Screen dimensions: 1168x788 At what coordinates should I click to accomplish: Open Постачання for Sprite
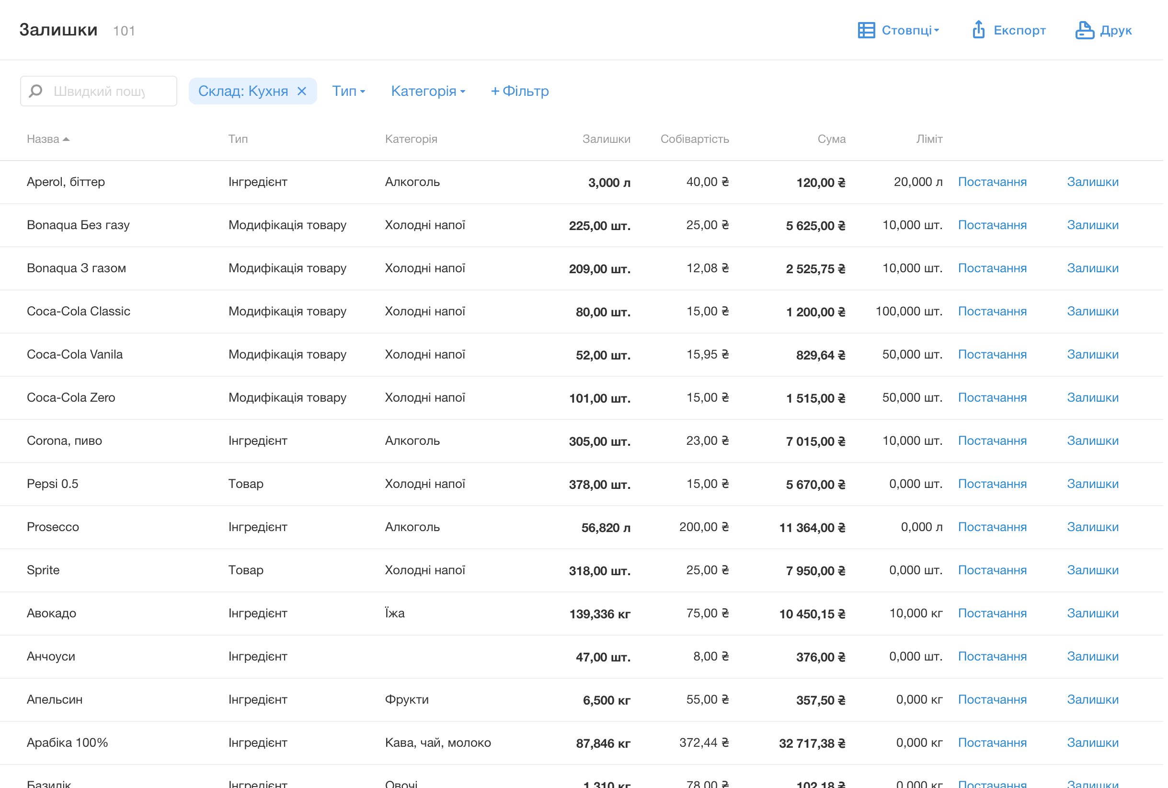[991, 571]
